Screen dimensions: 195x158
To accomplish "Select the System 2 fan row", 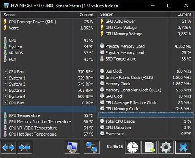I will [49, 84].
